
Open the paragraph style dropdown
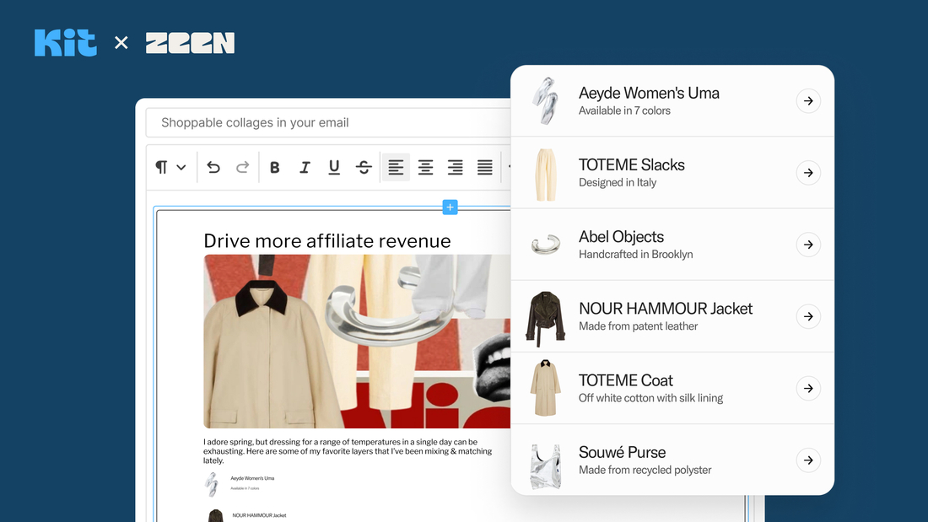point(170,168)
